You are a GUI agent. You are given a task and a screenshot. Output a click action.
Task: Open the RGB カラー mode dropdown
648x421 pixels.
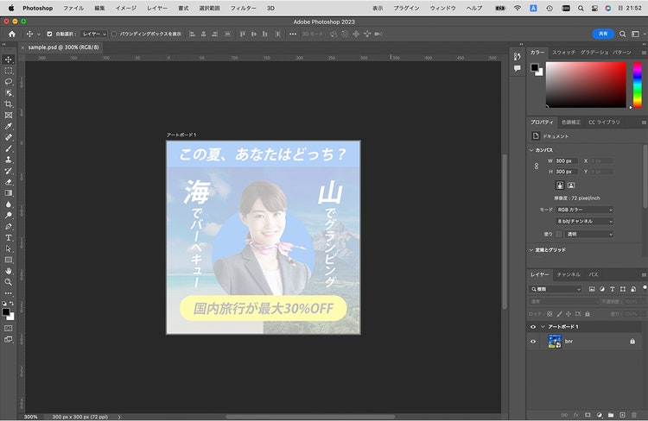[584, 210]
